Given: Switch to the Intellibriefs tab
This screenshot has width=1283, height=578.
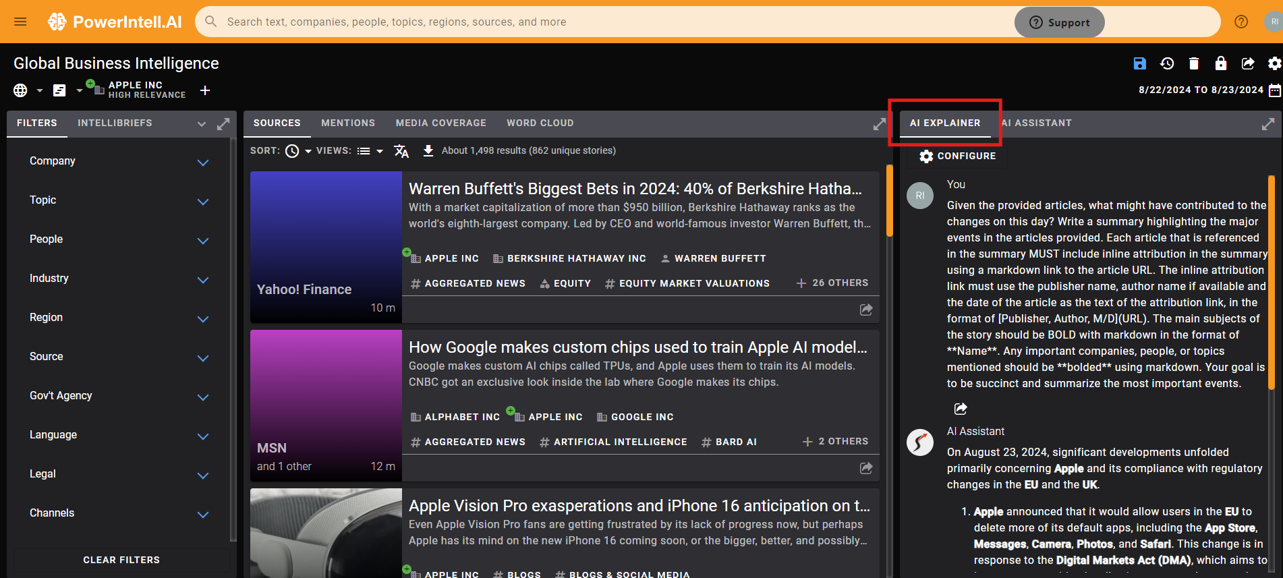Looking at the screenshot, I should (x=115, y=123).
